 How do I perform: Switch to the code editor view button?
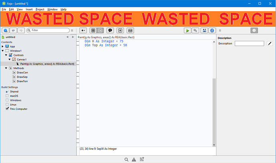(x=100, y=30)
